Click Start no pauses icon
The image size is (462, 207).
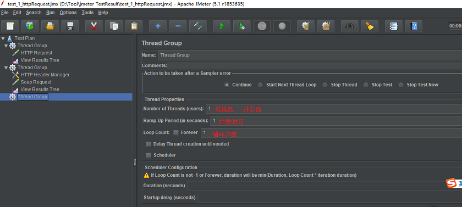(242, 26)
